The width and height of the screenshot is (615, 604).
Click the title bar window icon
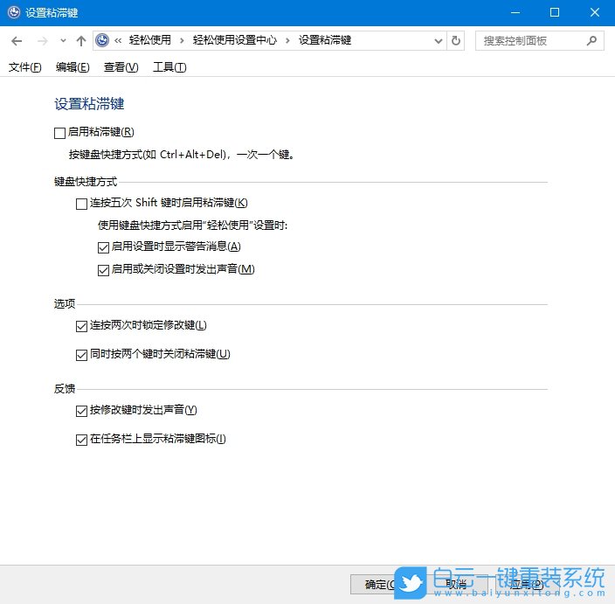pos(14,12)
